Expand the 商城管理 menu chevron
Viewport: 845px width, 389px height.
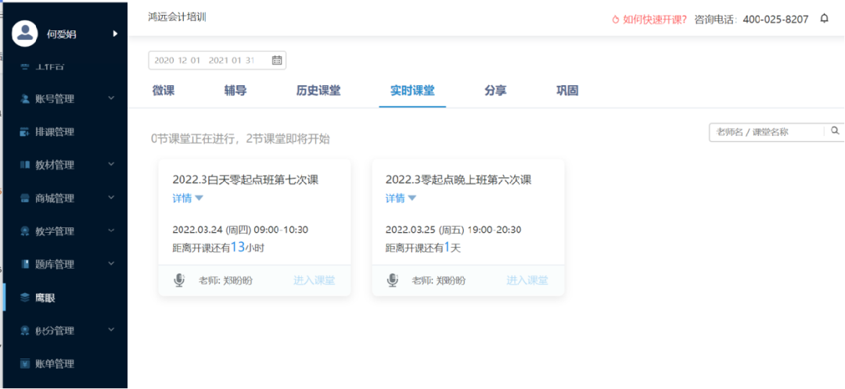click(x=112, y=198)
